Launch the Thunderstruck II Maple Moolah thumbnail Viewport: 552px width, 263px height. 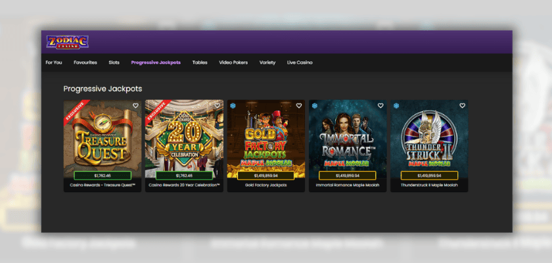coord(430,139)
